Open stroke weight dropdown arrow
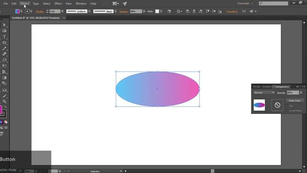 pos(62,12)
